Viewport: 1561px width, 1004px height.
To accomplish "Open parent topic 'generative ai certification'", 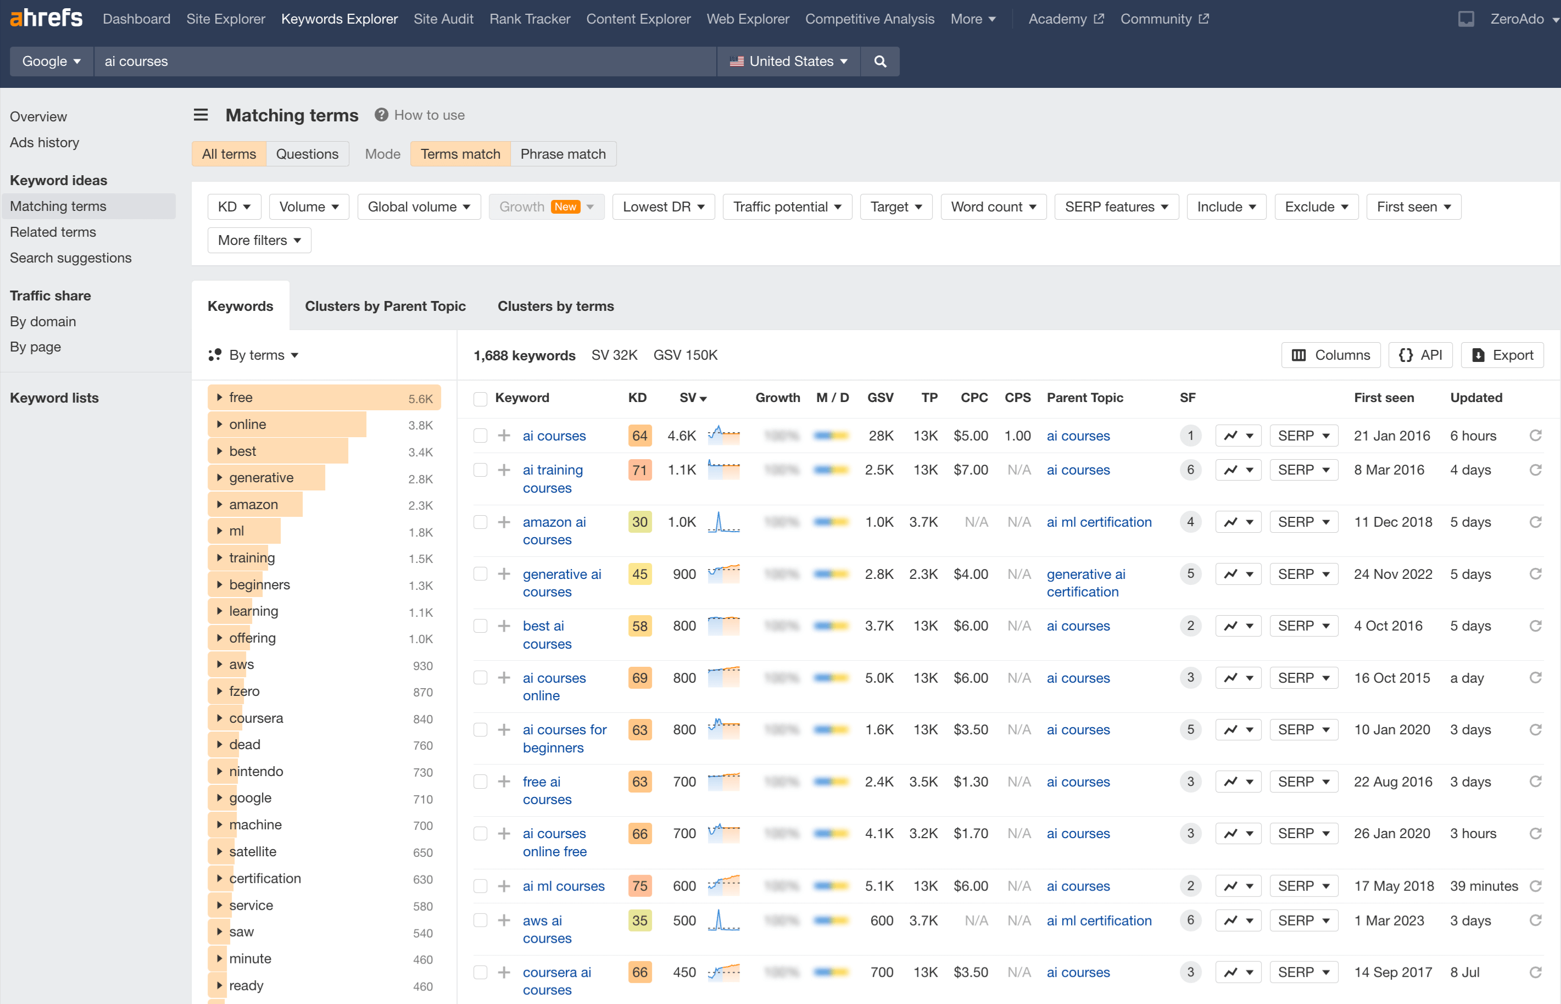I will [x=1086, y=583].
